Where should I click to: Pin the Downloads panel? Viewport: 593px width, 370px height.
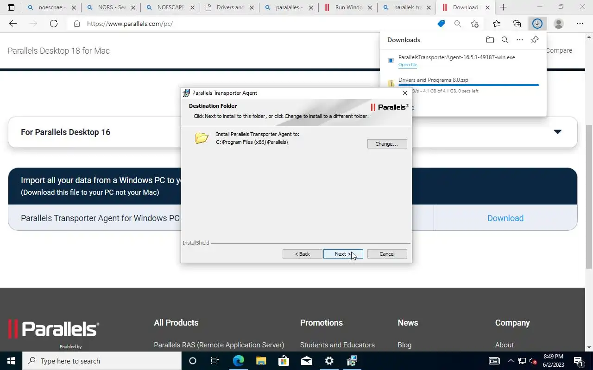pos(535,40)
